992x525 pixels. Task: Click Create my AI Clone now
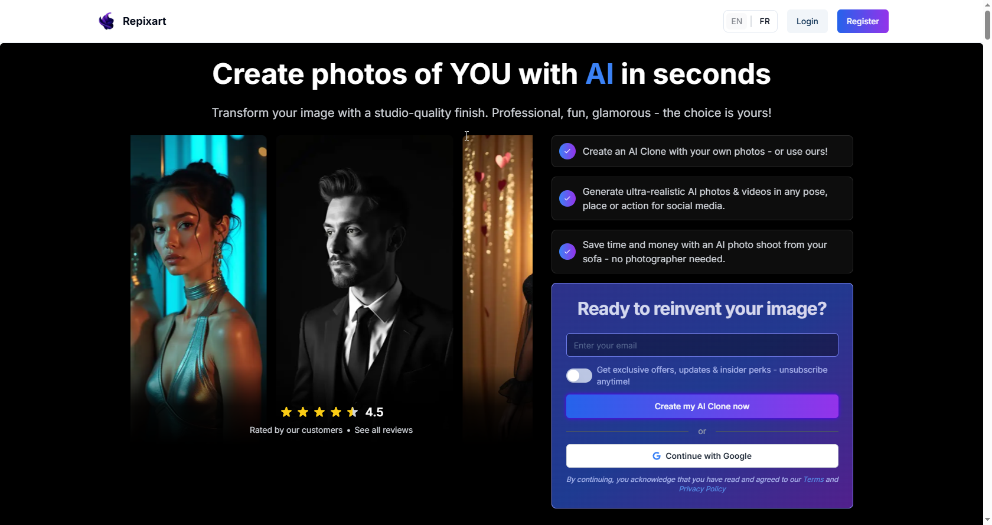click(702, 406)
